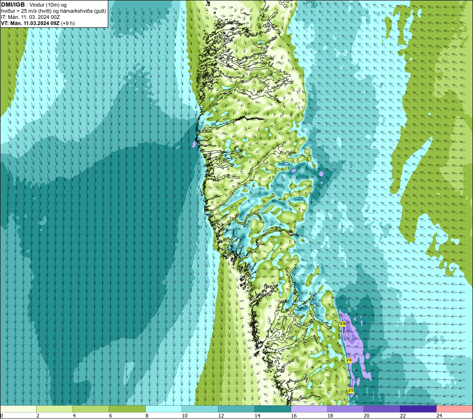Pick the pink legend swatch above 24 m/s

point(455,409)
